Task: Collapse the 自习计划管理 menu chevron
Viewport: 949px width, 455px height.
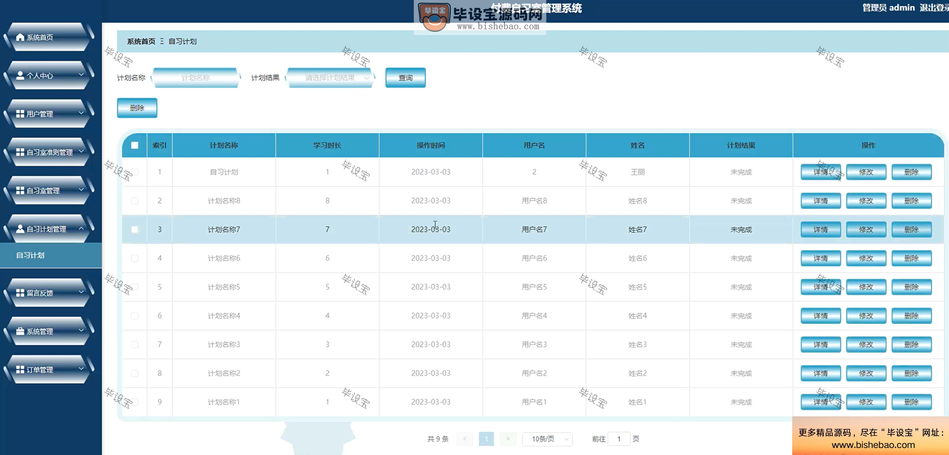Action: click(81, 228)
